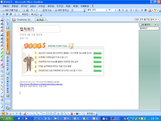
Task: Click the Undo arrow icon
Action: [32, 10]
